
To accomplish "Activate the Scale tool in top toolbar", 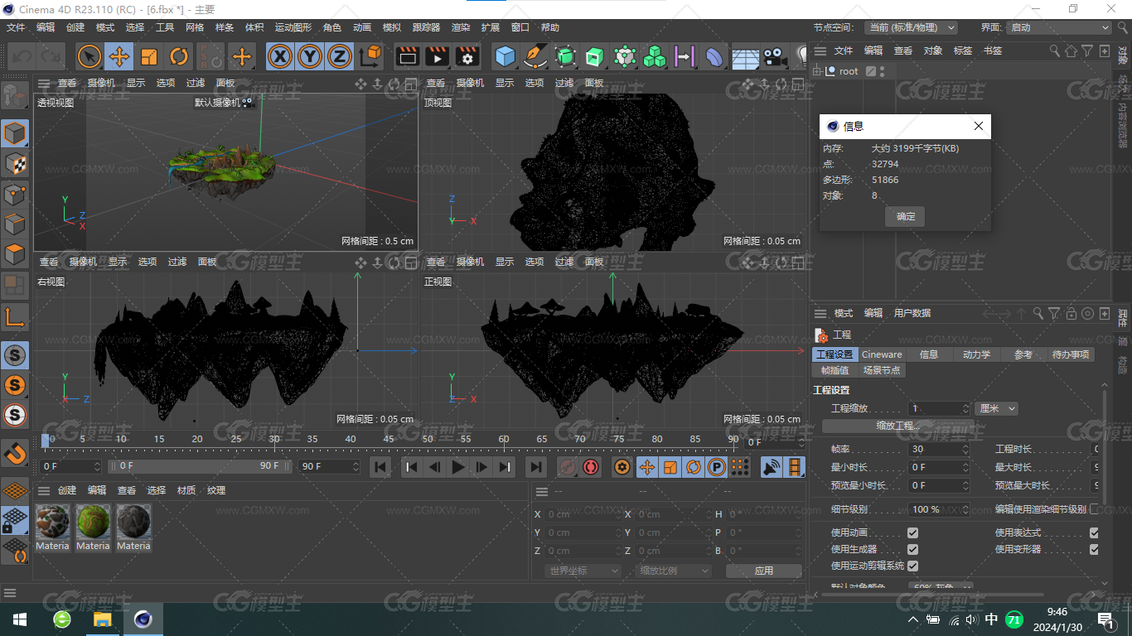I will (x=149, y=56).
